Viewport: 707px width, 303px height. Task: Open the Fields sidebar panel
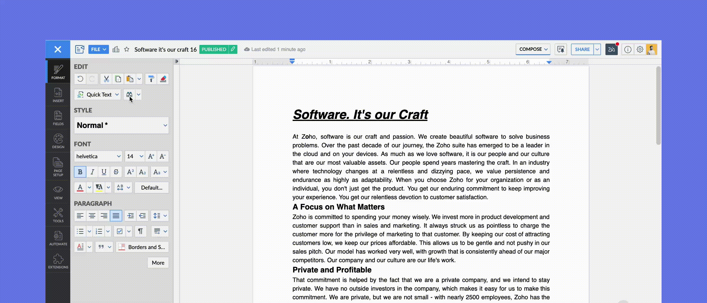click(x=58, y=118)
